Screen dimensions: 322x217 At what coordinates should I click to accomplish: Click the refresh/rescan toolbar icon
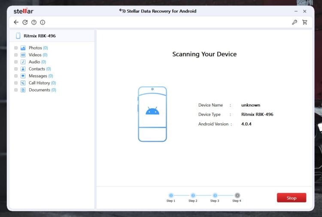(25, 22)
